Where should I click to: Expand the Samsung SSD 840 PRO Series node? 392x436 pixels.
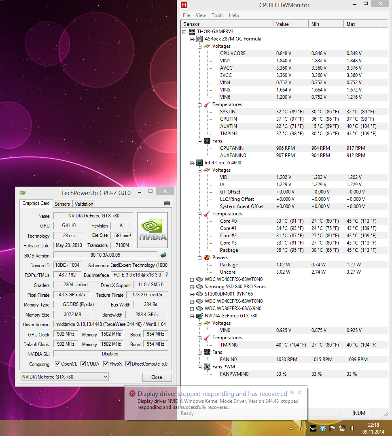tap(192, 287)
